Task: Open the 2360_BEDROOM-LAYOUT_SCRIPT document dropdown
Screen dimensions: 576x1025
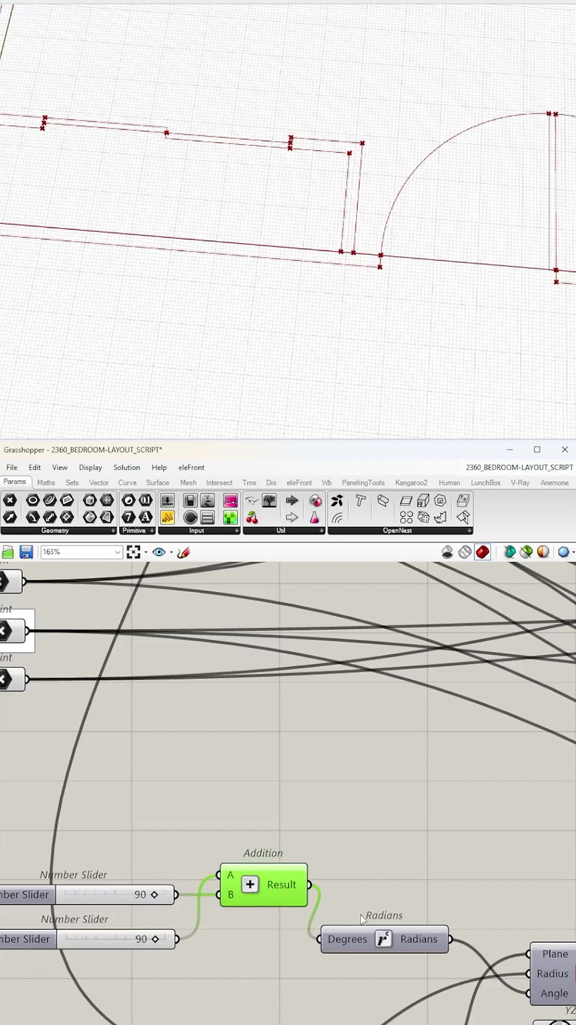Action: click(519, 467)
